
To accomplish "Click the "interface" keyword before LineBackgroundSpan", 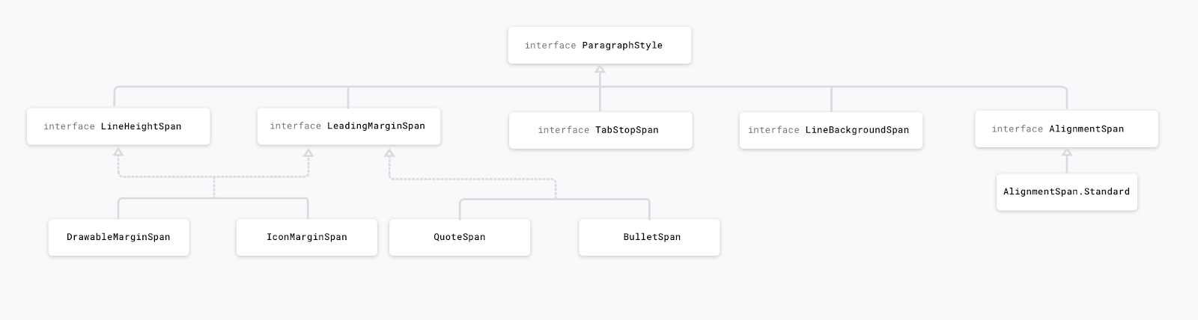I will (x=773, y=130).
